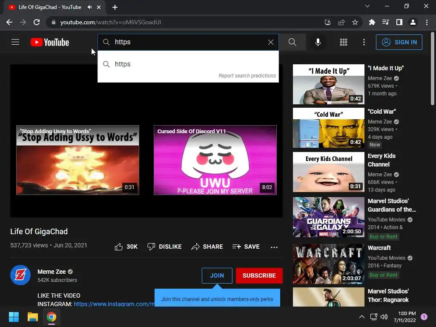Open media controls icon in Chrome toolbar

[385, 22]
